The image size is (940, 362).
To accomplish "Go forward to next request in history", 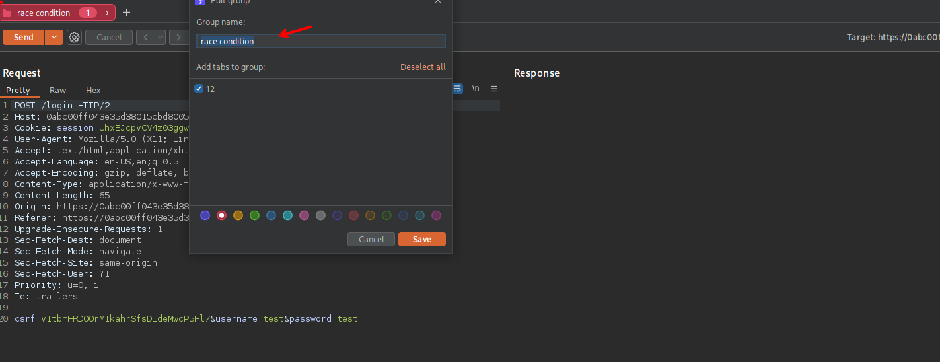I will (x=178, y=38).
